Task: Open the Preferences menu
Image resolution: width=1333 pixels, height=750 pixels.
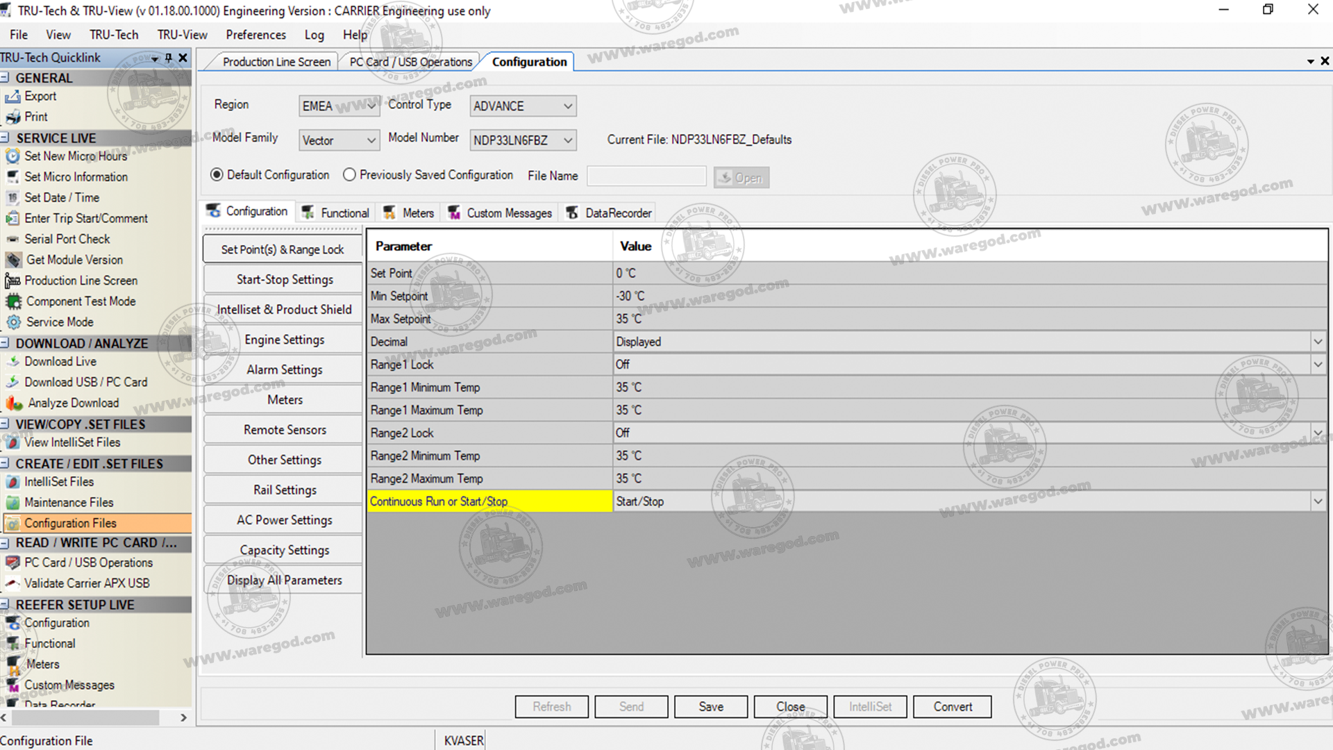Action: click(255, 35)
